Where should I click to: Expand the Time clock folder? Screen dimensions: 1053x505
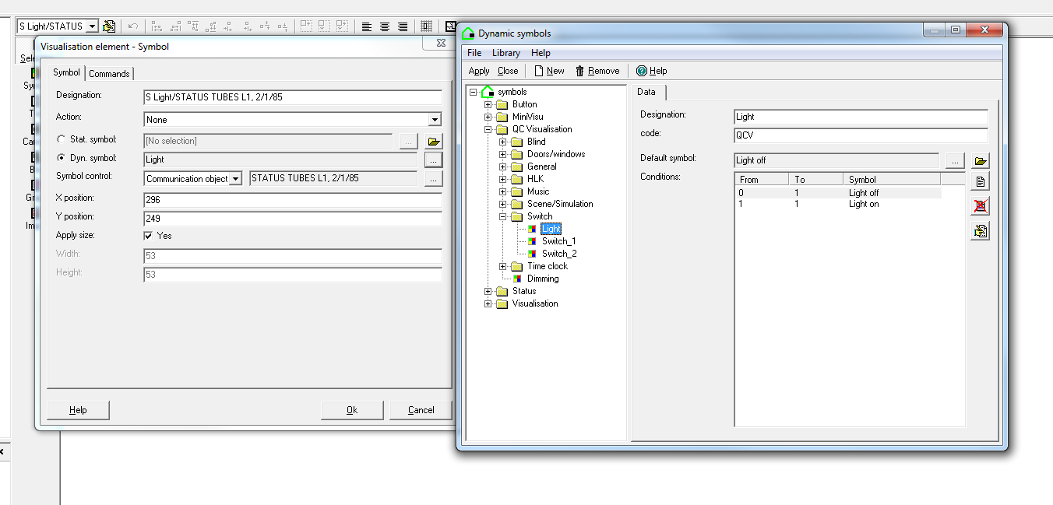point(503,266)
